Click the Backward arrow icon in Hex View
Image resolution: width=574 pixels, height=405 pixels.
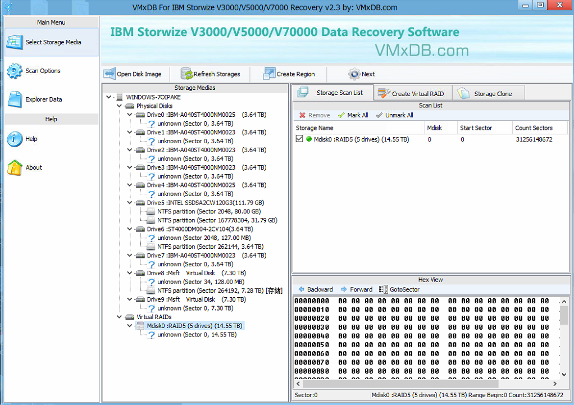301,289
